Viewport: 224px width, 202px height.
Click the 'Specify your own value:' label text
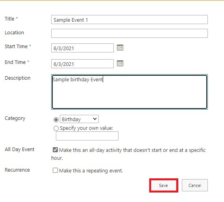click(x=87, y=128)
